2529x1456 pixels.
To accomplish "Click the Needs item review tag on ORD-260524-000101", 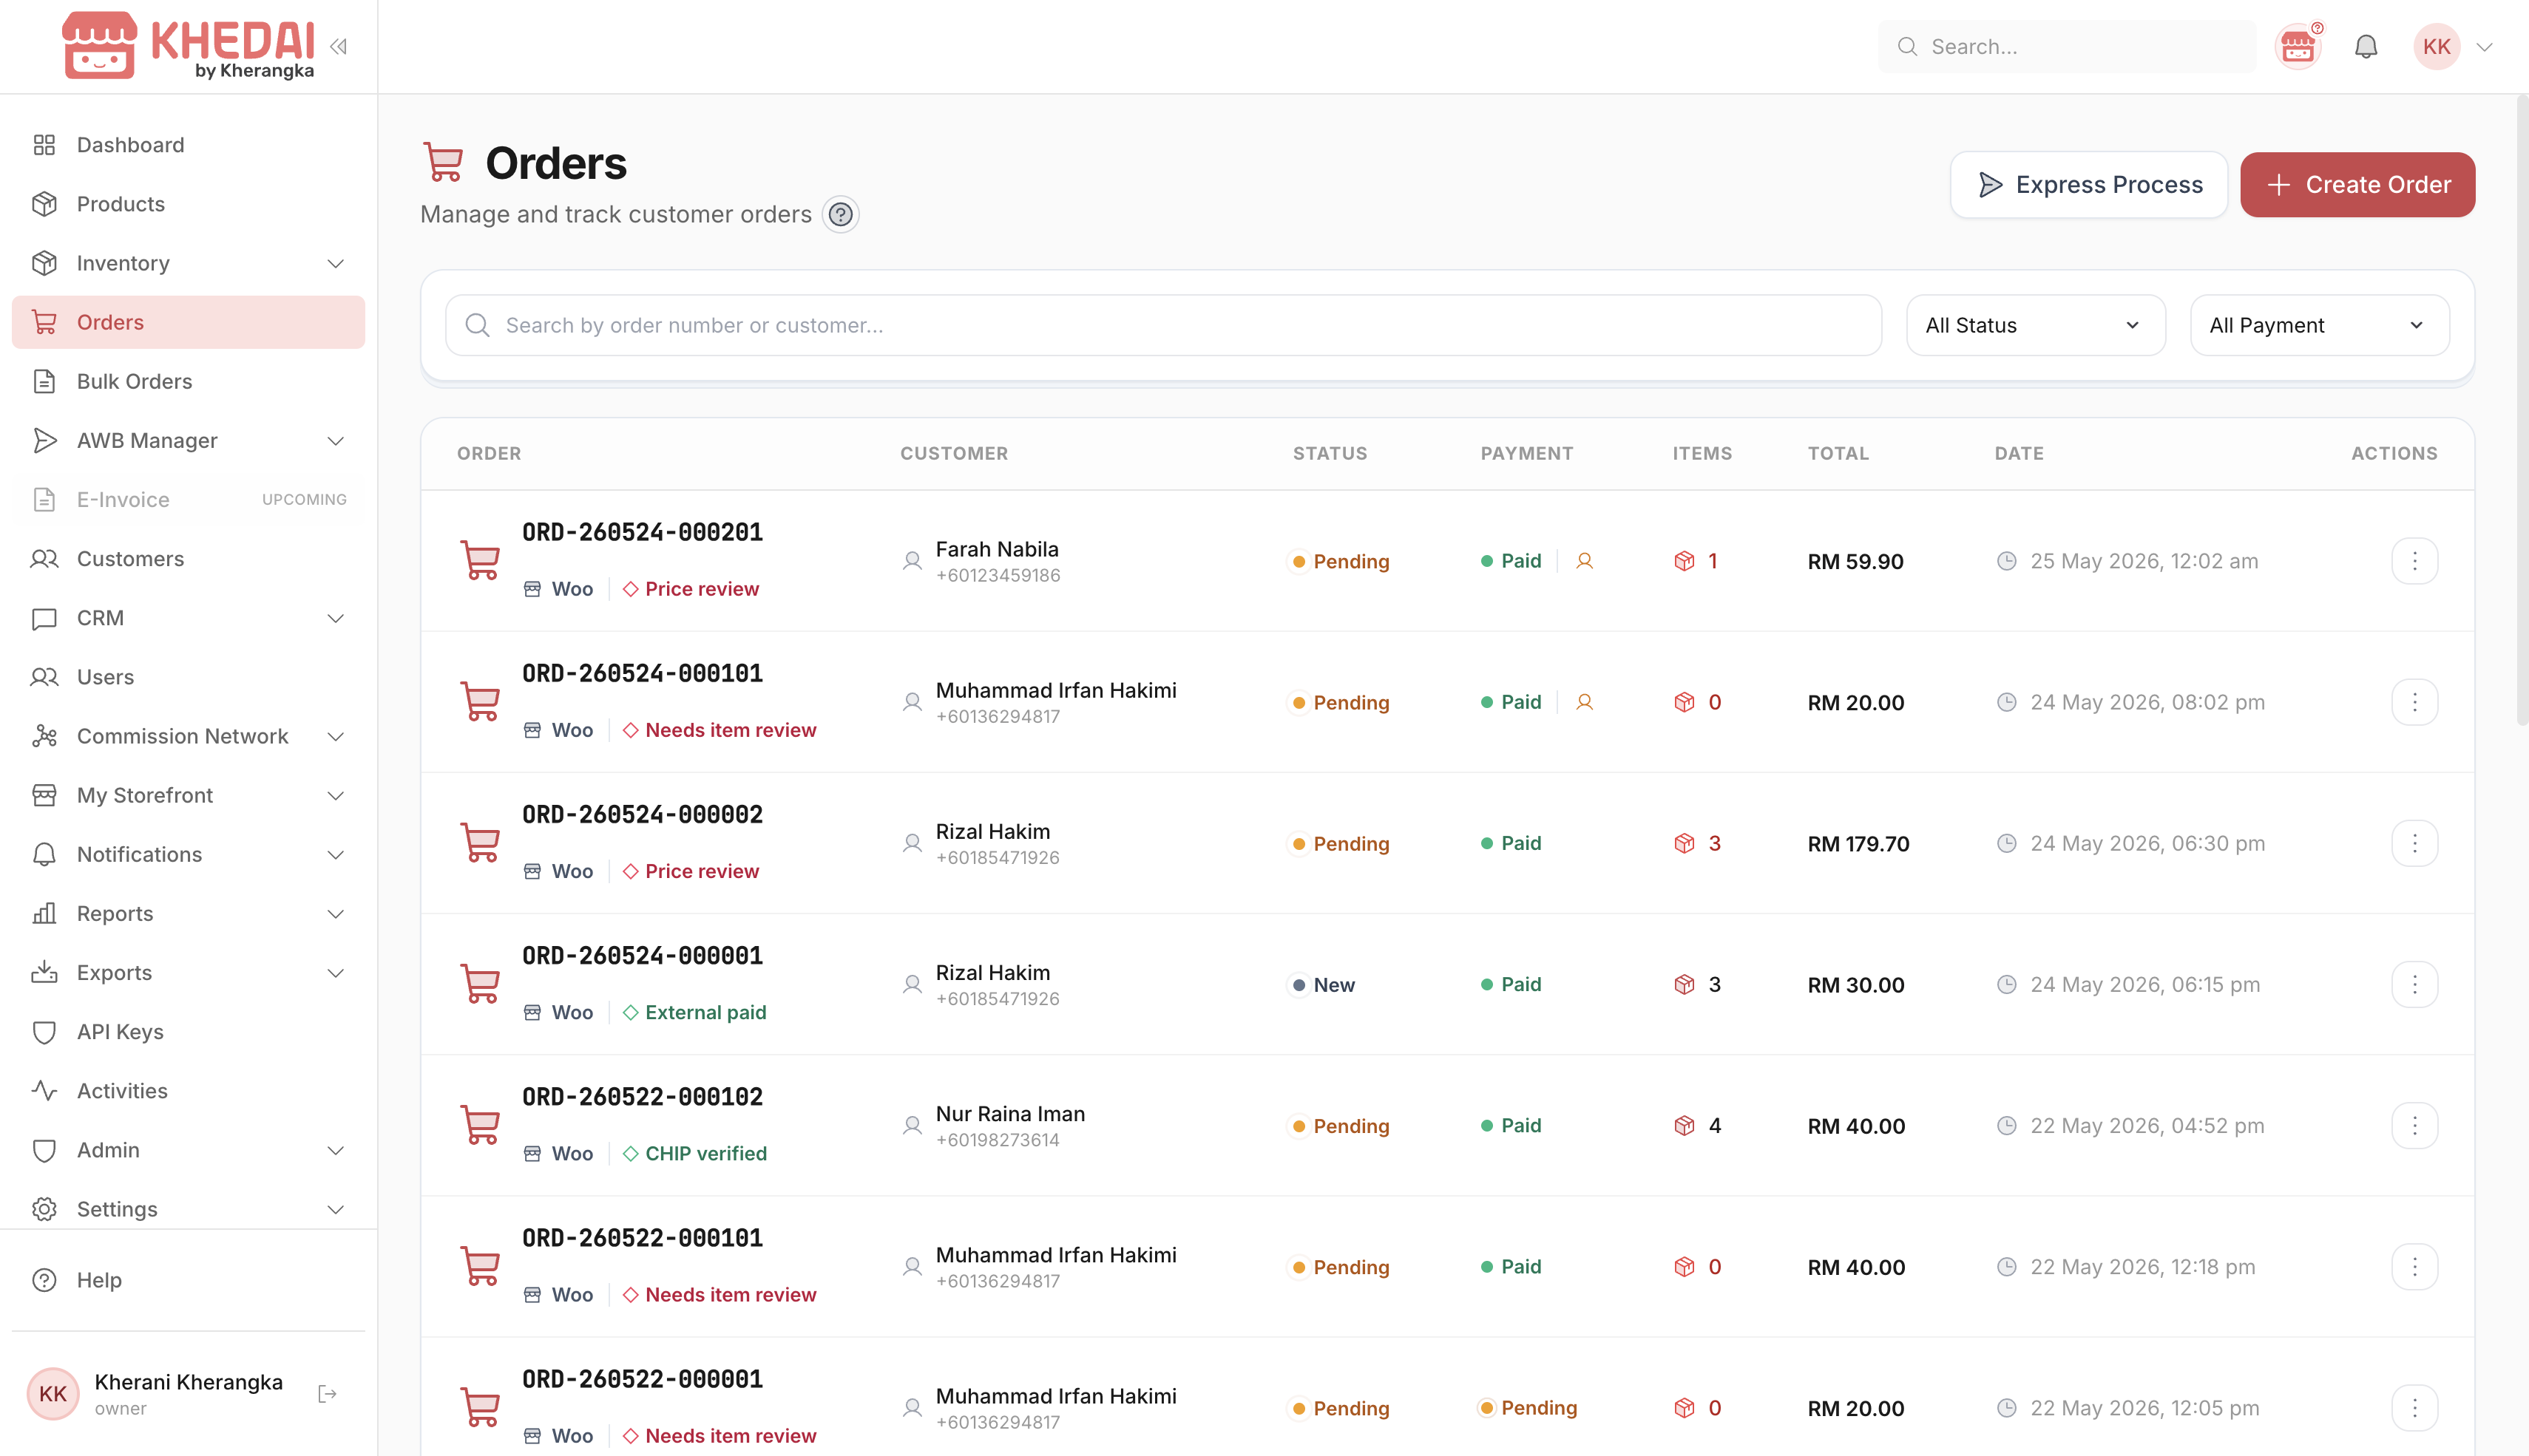I will click(720, 730).
